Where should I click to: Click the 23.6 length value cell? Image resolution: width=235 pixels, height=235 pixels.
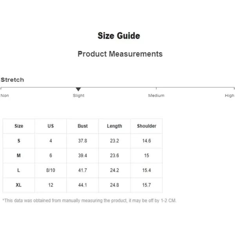click(114, 155)
